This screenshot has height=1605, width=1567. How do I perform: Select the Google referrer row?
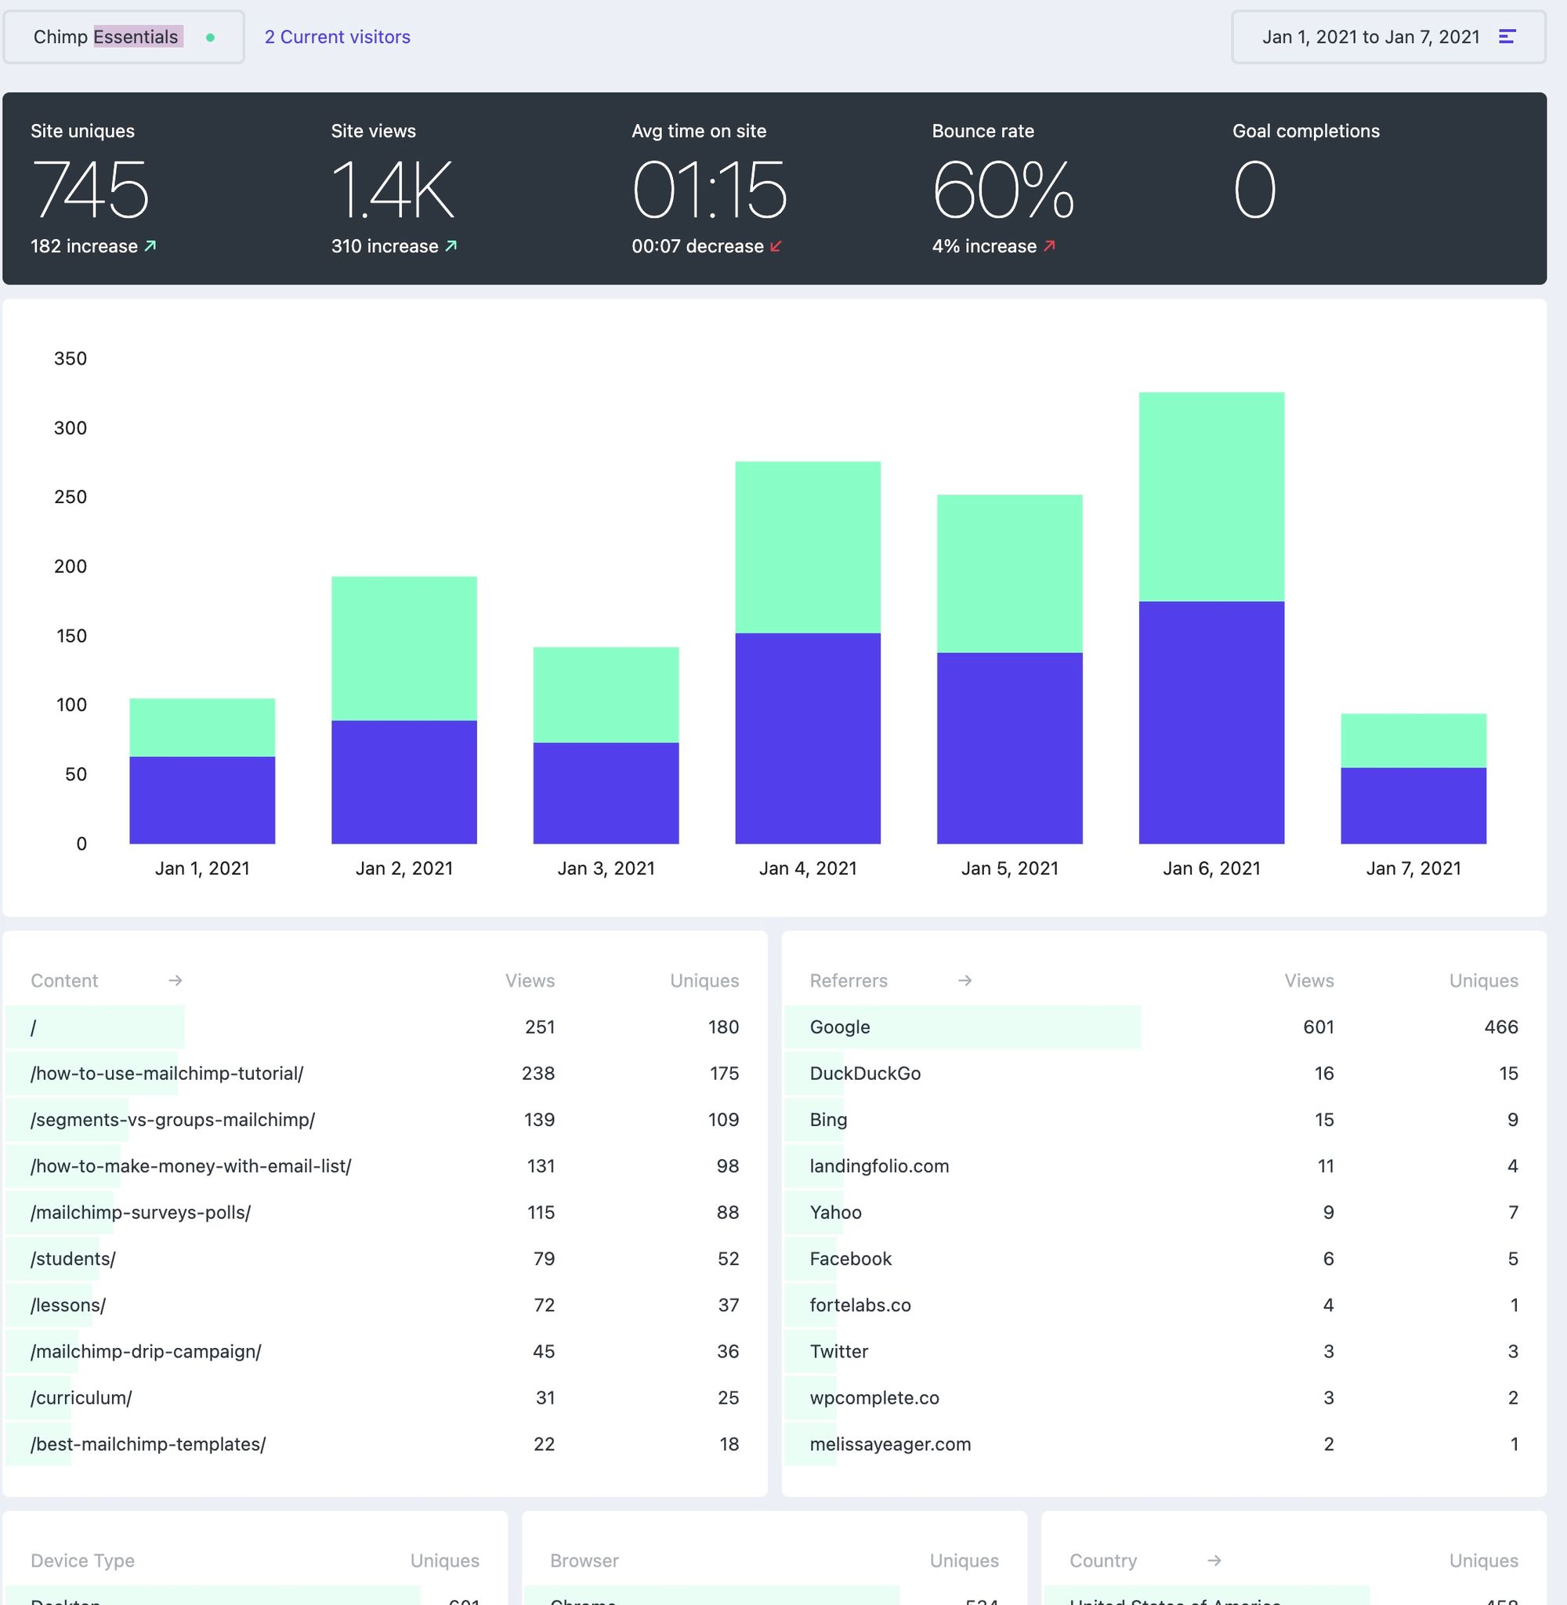point(839,1027)
